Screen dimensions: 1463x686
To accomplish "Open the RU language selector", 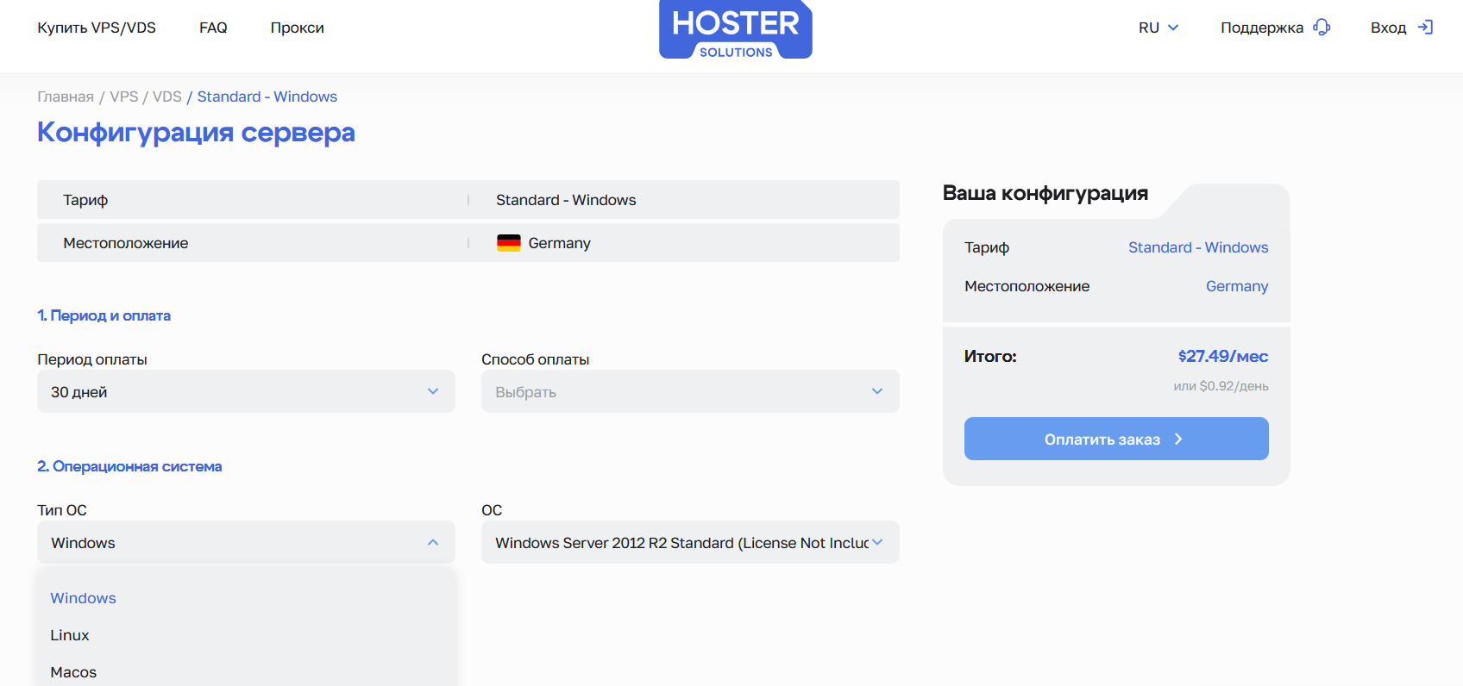I will click(x=1158, y=28).
